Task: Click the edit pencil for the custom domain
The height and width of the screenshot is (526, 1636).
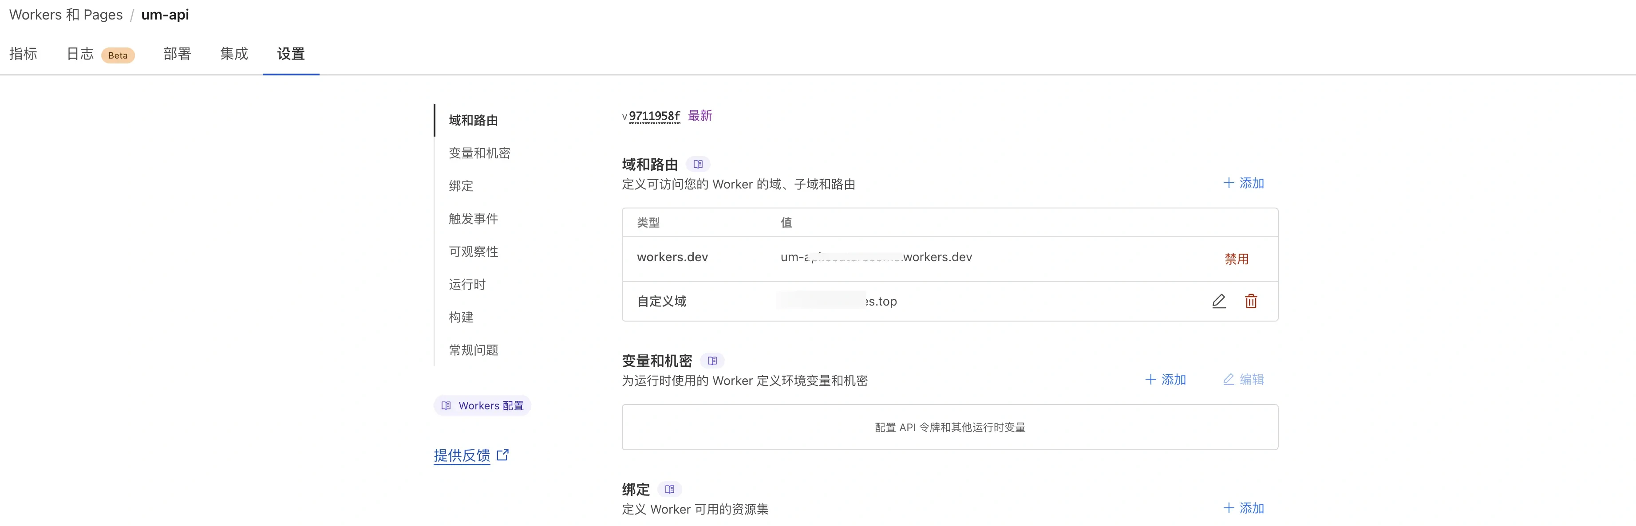Action: [1218, 301]
